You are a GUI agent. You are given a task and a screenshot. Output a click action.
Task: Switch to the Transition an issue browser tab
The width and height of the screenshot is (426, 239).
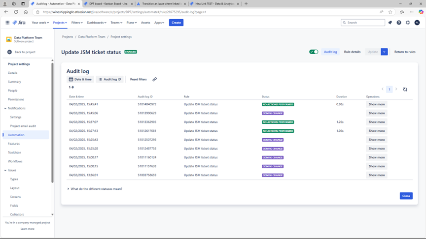[161, 4]
